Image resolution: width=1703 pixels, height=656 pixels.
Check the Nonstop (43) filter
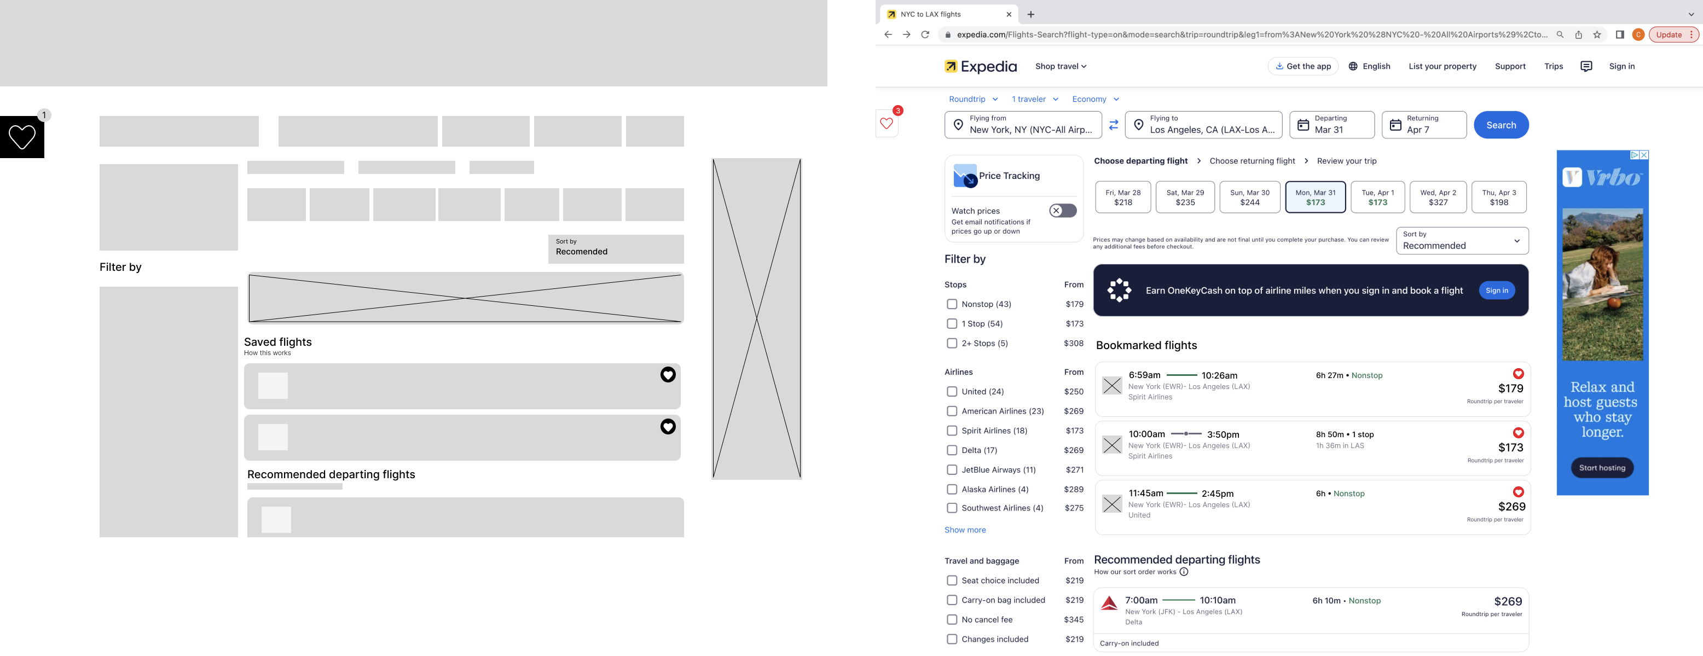tap(951, 304)
